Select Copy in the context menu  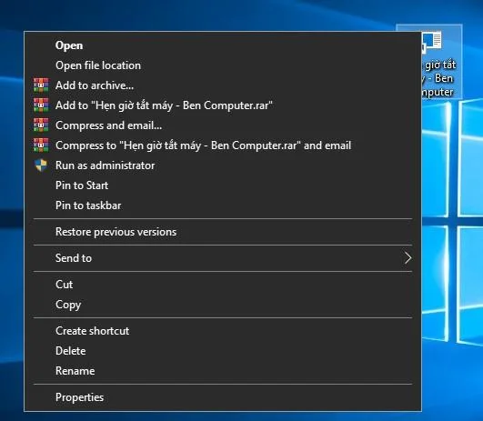[x=223, y=305]
